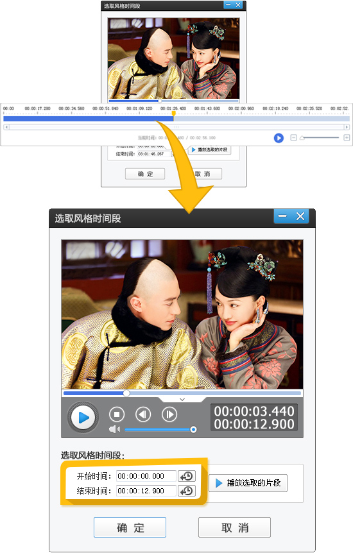This screenshot has width=353, height=553.
Task: Click the current time display 00:00:03.440
Action: coord(254,411)
